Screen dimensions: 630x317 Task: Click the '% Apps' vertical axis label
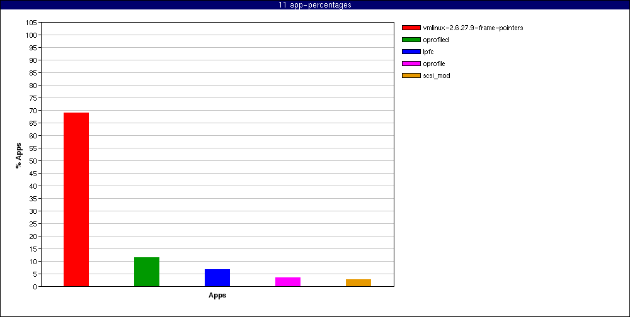click(19, 155)
